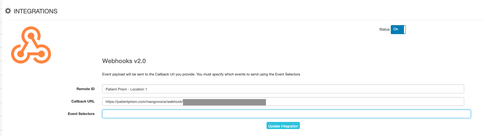This screenshot has height=136, width=484.
Task: Click the Patient Prism - Location 1 text
Action: (126, 89)
